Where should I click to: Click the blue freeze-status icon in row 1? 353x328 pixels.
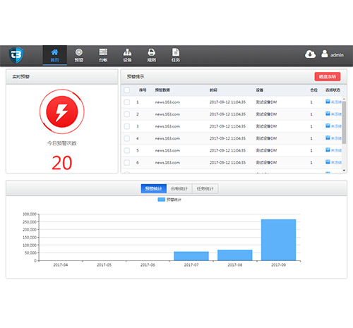(x=328, y=102)
